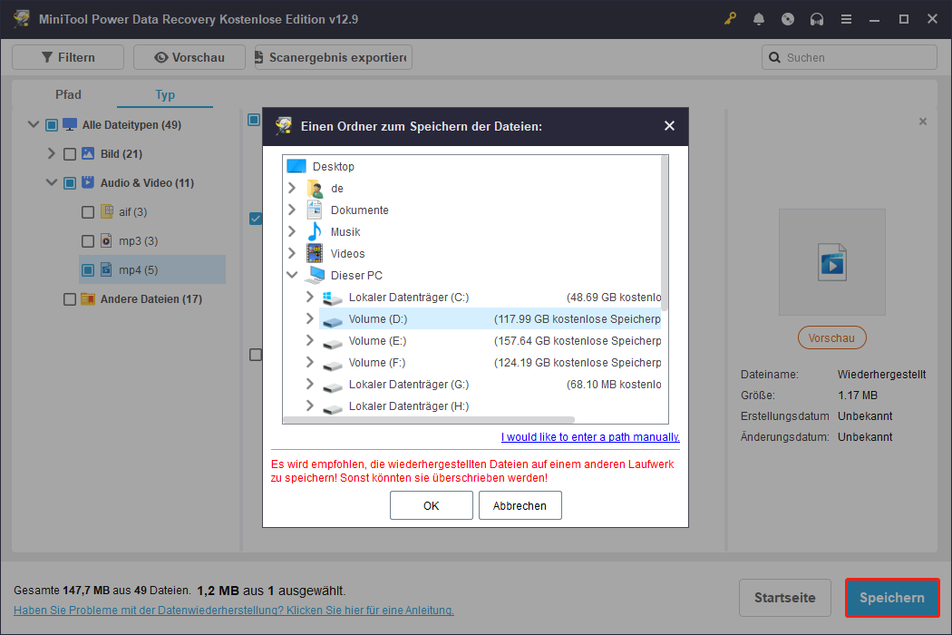Select the Musik note icon
This screenshot has width=952, height=635.
click(315, 231)
